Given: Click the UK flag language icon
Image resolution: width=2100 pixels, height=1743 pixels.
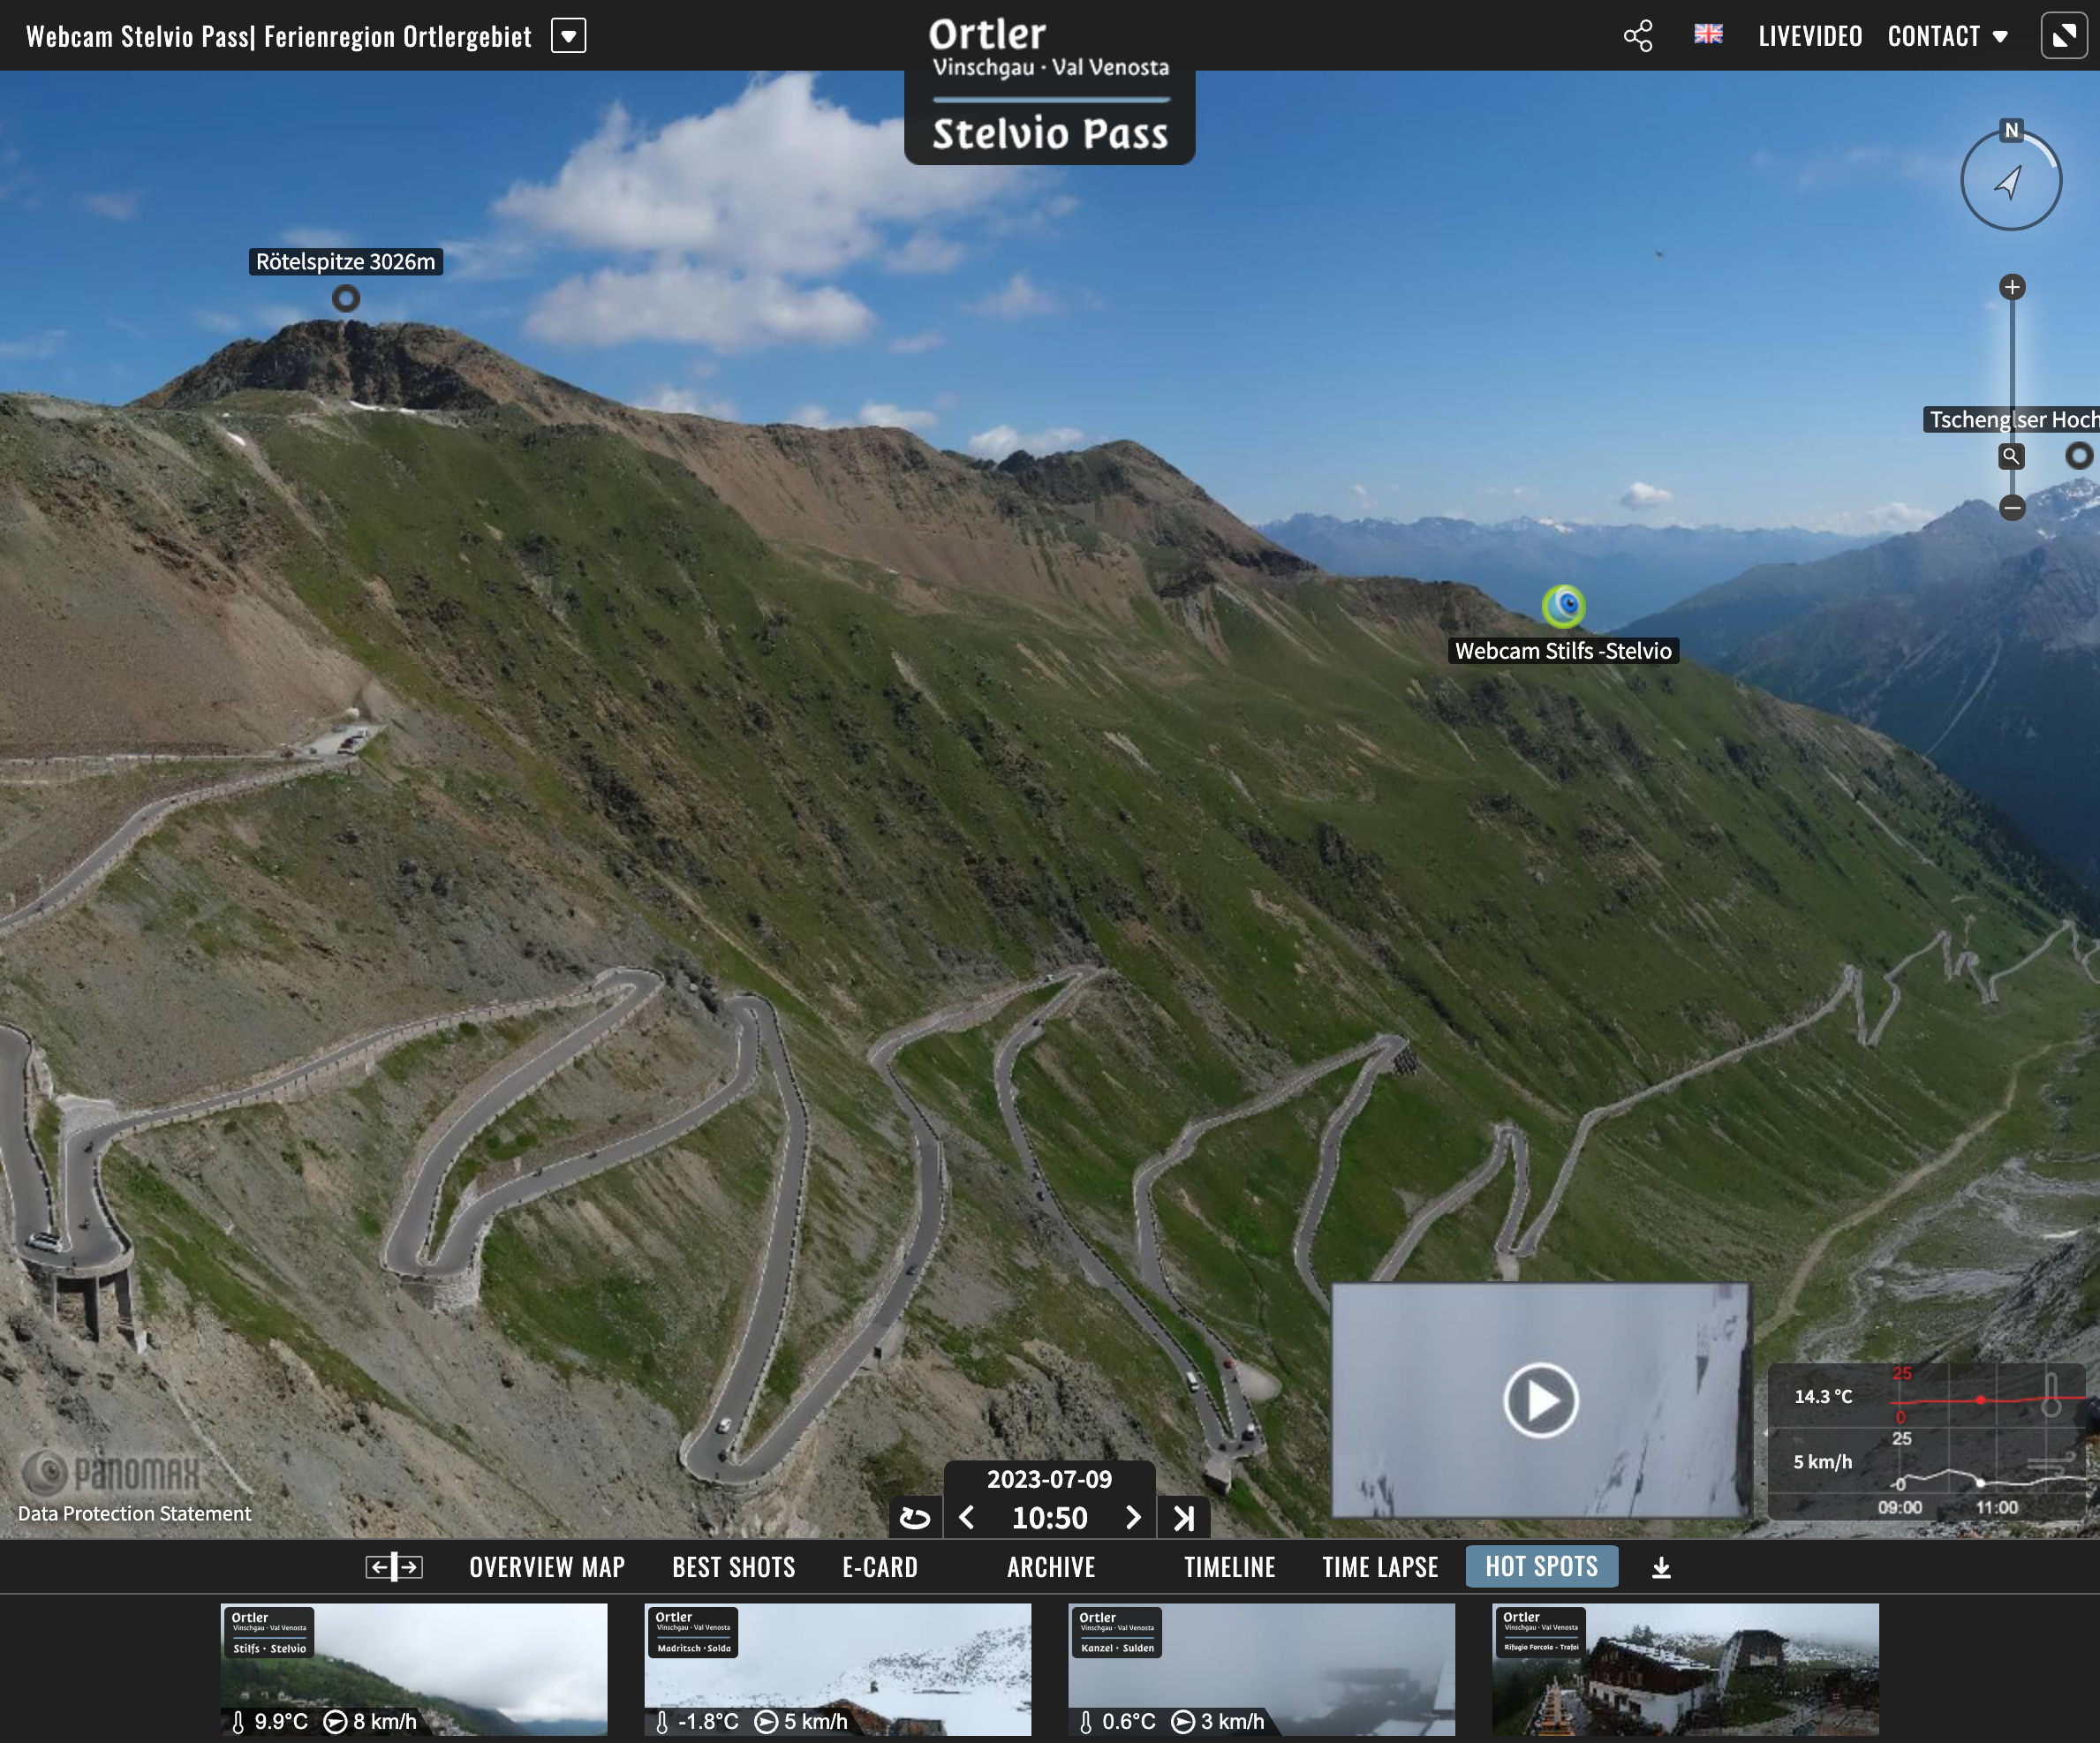Looking at the screenshot, I should [1708, 35].
